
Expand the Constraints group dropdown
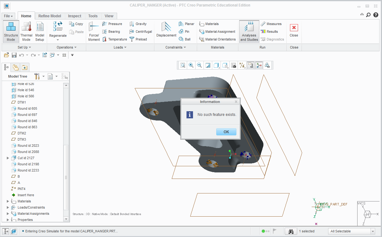(x=176, y=47)
